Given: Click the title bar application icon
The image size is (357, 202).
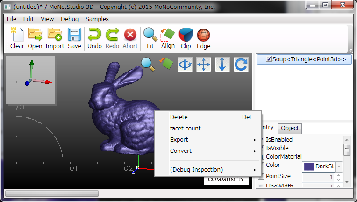Looking at the screenshot, I should [7, 7].
